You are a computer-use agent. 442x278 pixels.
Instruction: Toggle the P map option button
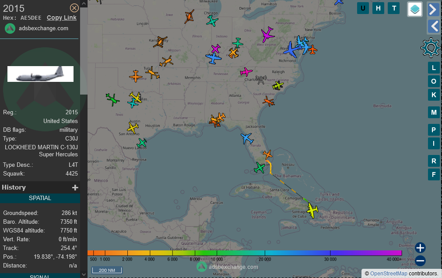(434, 130)
